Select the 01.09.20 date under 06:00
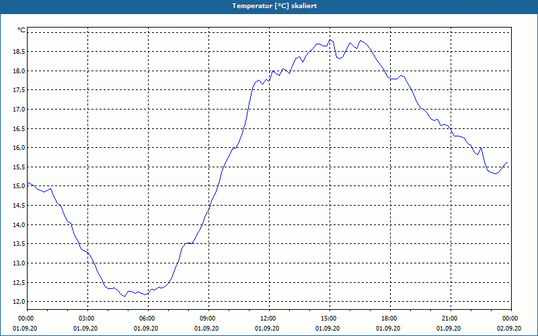Viewport: 538px width, 336px height. click(146, 329)
